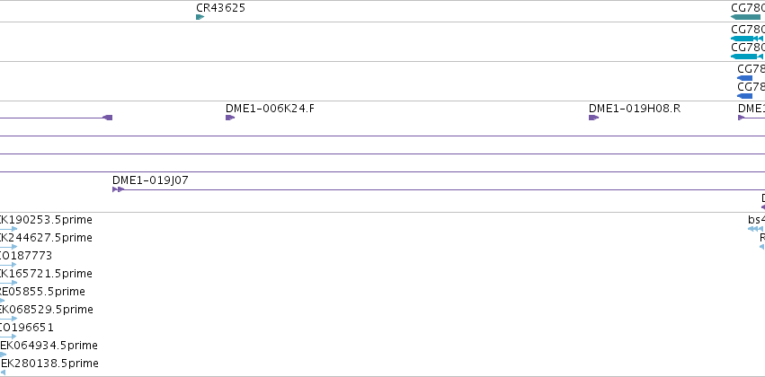
Task: Open the DME1-006K24.F feature label
Action: [270, 108]
